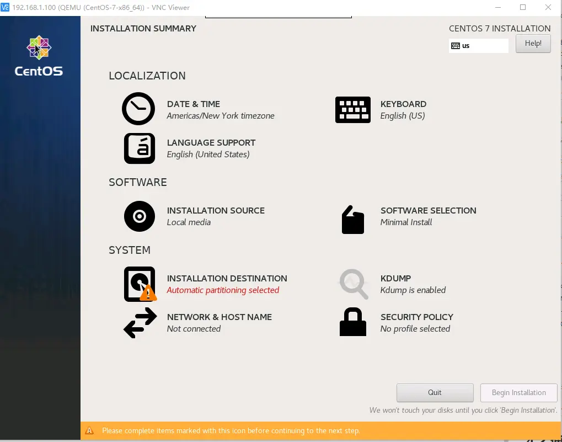This screenshot has width=562, height=442.
Task: Click 'Minimal Install' text
Action: tap(406, 222)
